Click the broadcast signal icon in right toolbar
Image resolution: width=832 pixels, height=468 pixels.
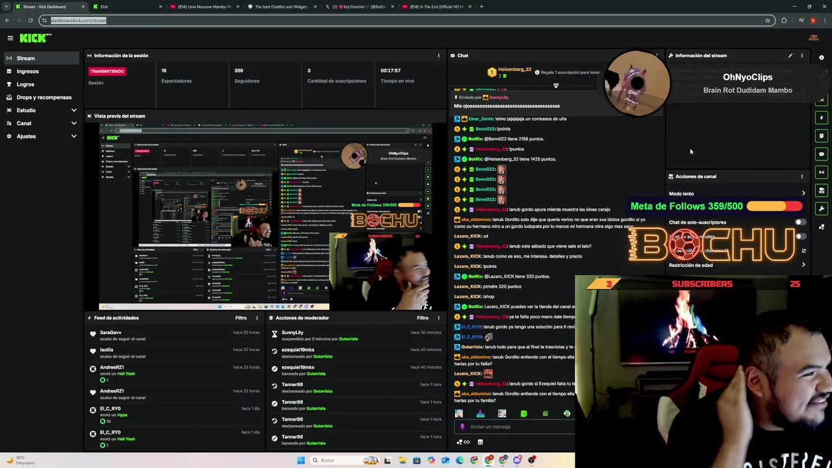(822, 172)
